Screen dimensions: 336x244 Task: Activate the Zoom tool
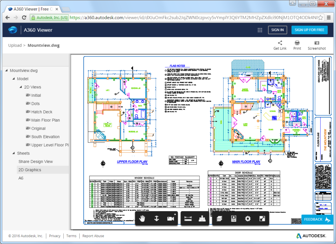[x=156, y=218]
